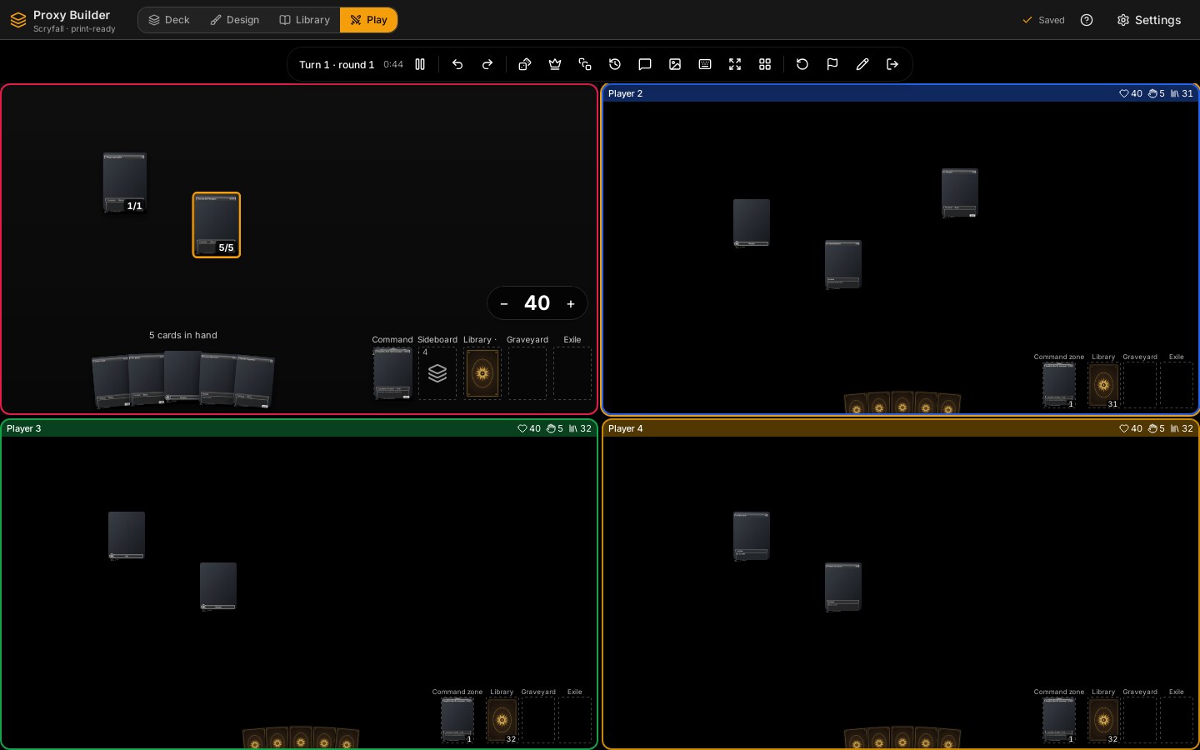Click the Proxy Builder logo

point(18,20)
